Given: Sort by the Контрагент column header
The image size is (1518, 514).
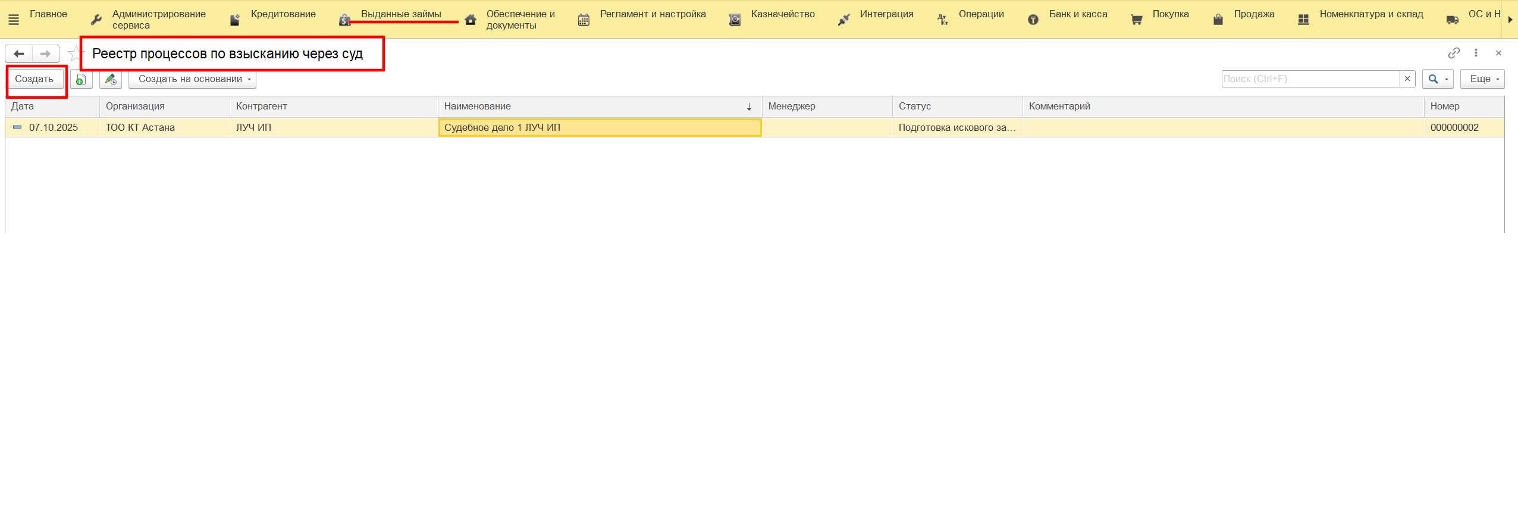Looking at the screenshot, I should [334, 106].
